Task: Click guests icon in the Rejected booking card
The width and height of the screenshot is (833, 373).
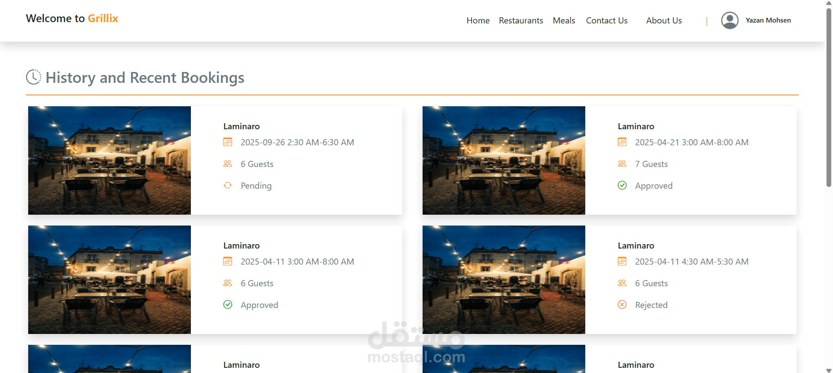Action: click(x=622, y=283)
